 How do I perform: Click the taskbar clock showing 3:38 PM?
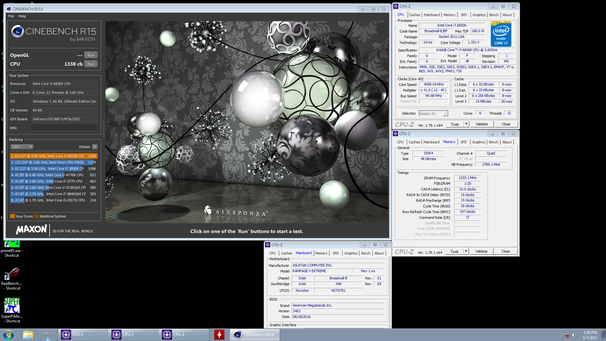pyautogui.click(x=590, y=335)
